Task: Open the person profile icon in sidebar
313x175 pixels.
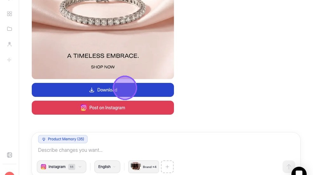Action: pos(10,44)
